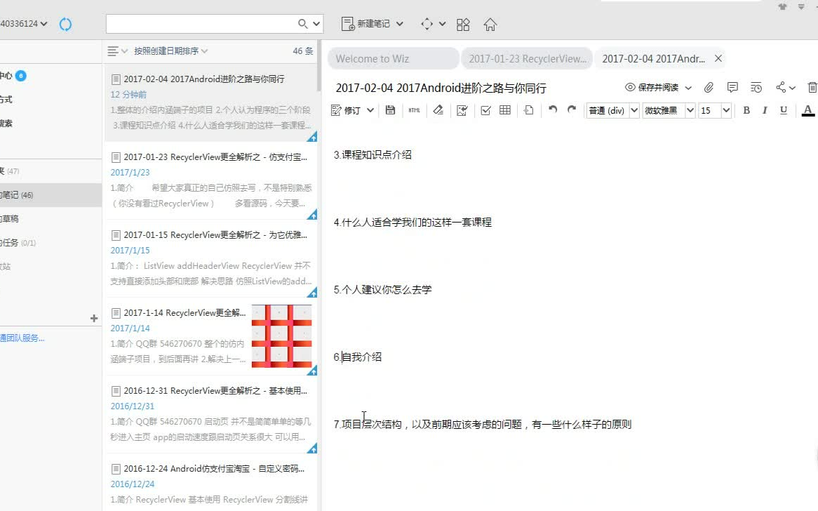Select the save (floppy disk) icon in editor toolbar
The width and height of the screenshot is (818, 511).
390,110
